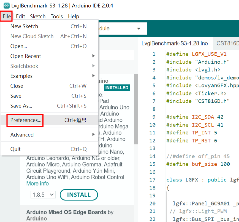Click line number 17 in the gutter
The height and width of the screenshot is (222, 239).
[x=153, y=180]
